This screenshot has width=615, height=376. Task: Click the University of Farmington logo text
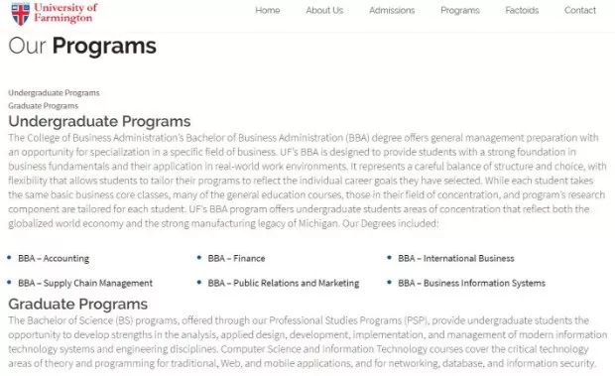[65, 13]
